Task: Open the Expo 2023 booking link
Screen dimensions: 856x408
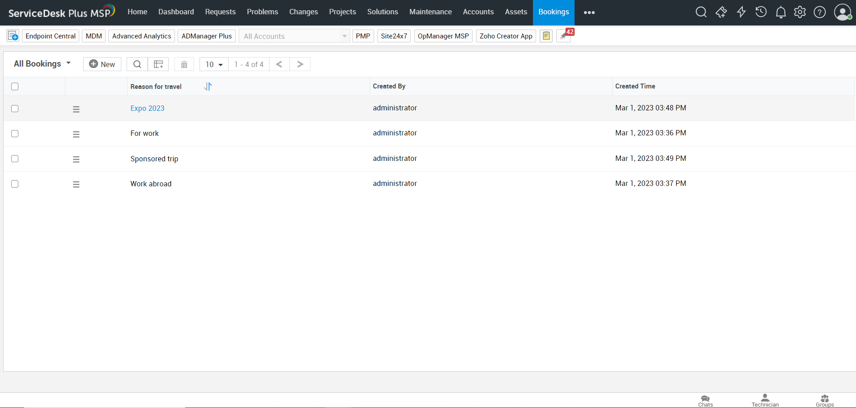Action: [x=147, y=108]
